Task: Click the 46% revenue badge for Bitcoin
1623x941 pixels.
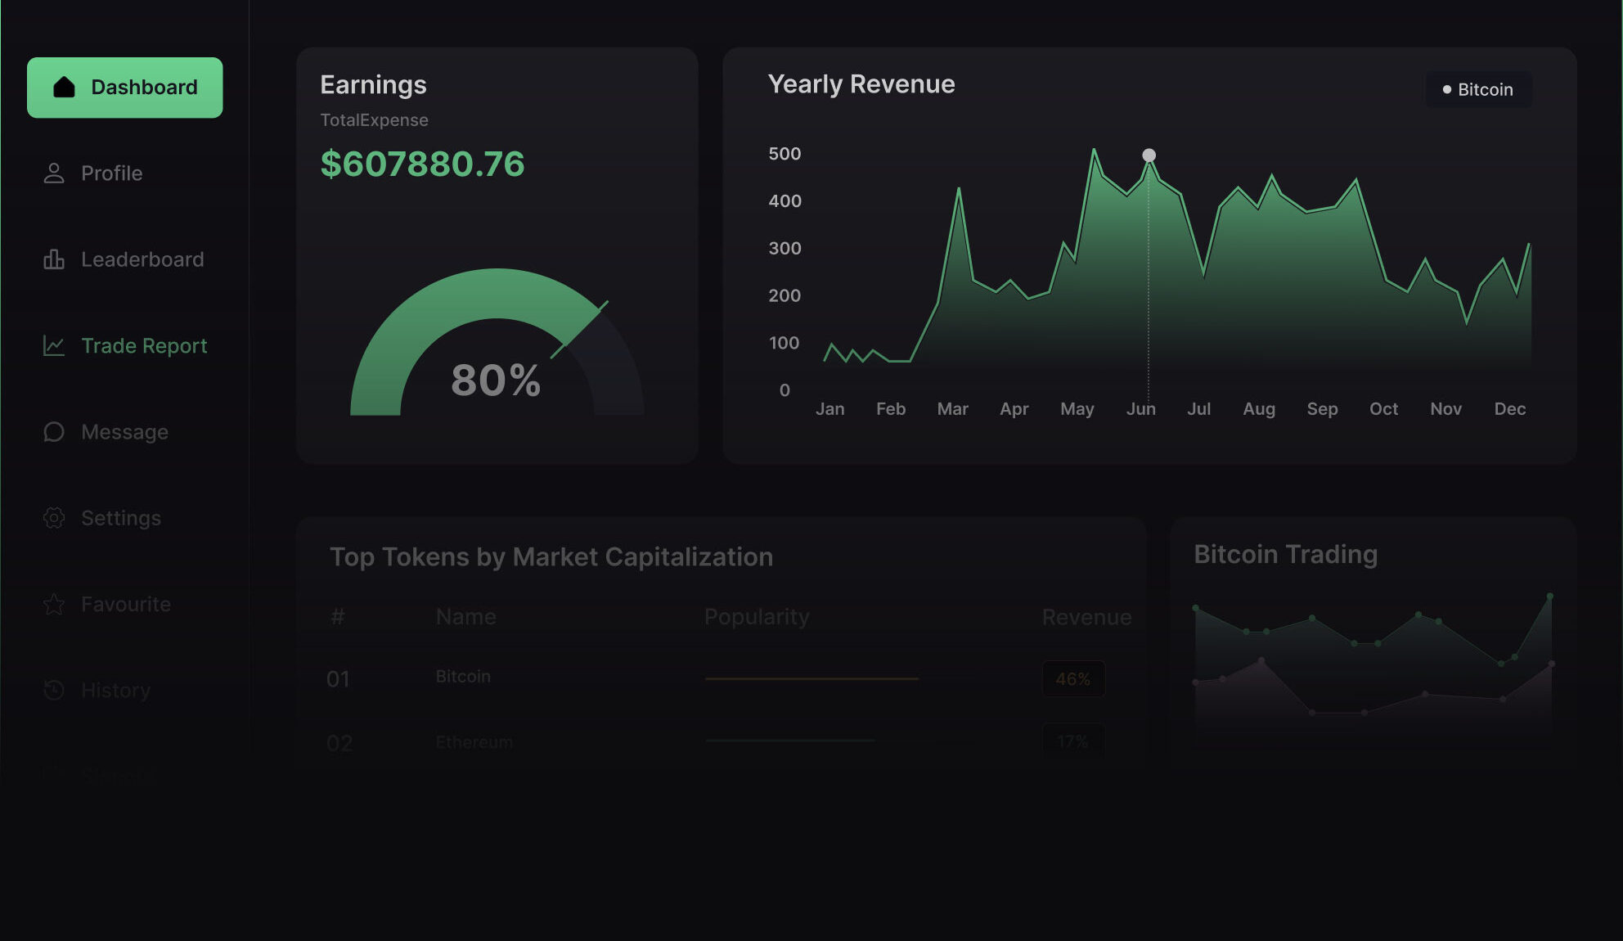Action: (x=1073, y=679)
